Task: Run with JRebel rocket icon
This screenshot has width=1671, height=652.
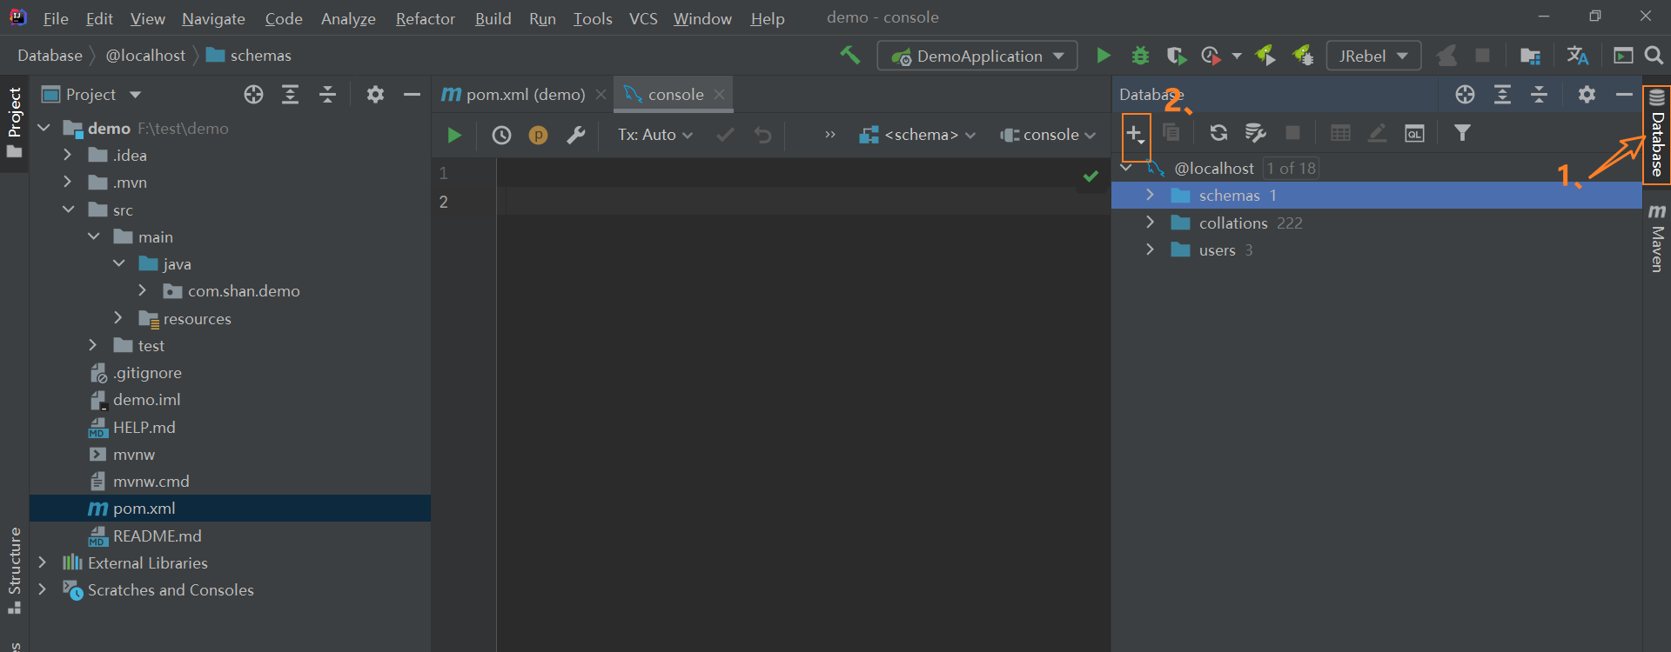Action: [1265, 56]
